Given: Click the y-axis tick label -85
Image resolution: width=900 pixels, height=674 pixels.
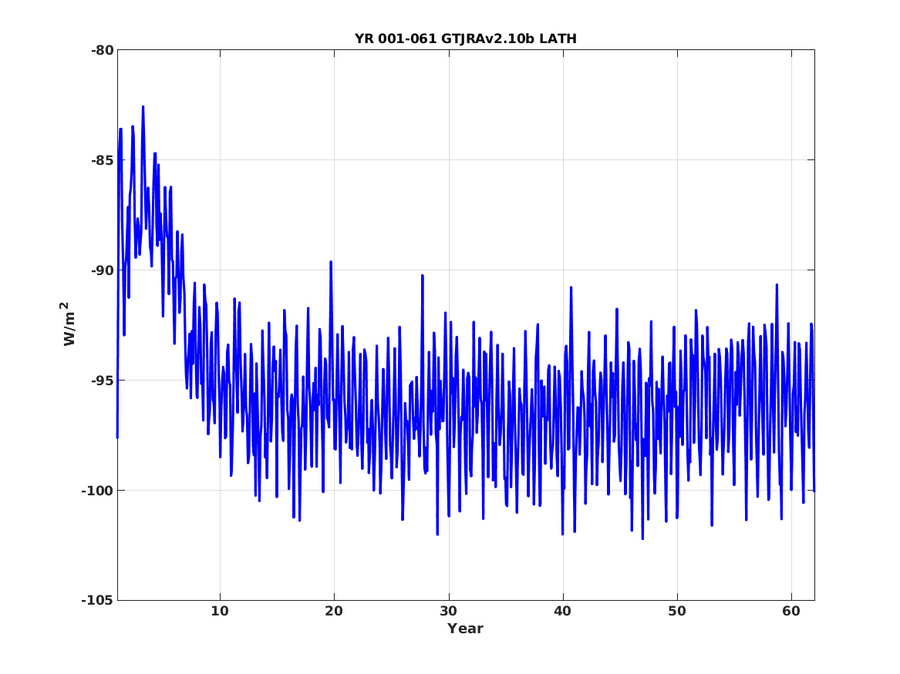Looking at the screenshot, I should coord(102,160).
